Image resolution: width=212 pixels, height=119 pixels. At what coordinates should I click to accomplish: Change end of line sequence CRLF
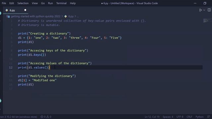[189, 117]
